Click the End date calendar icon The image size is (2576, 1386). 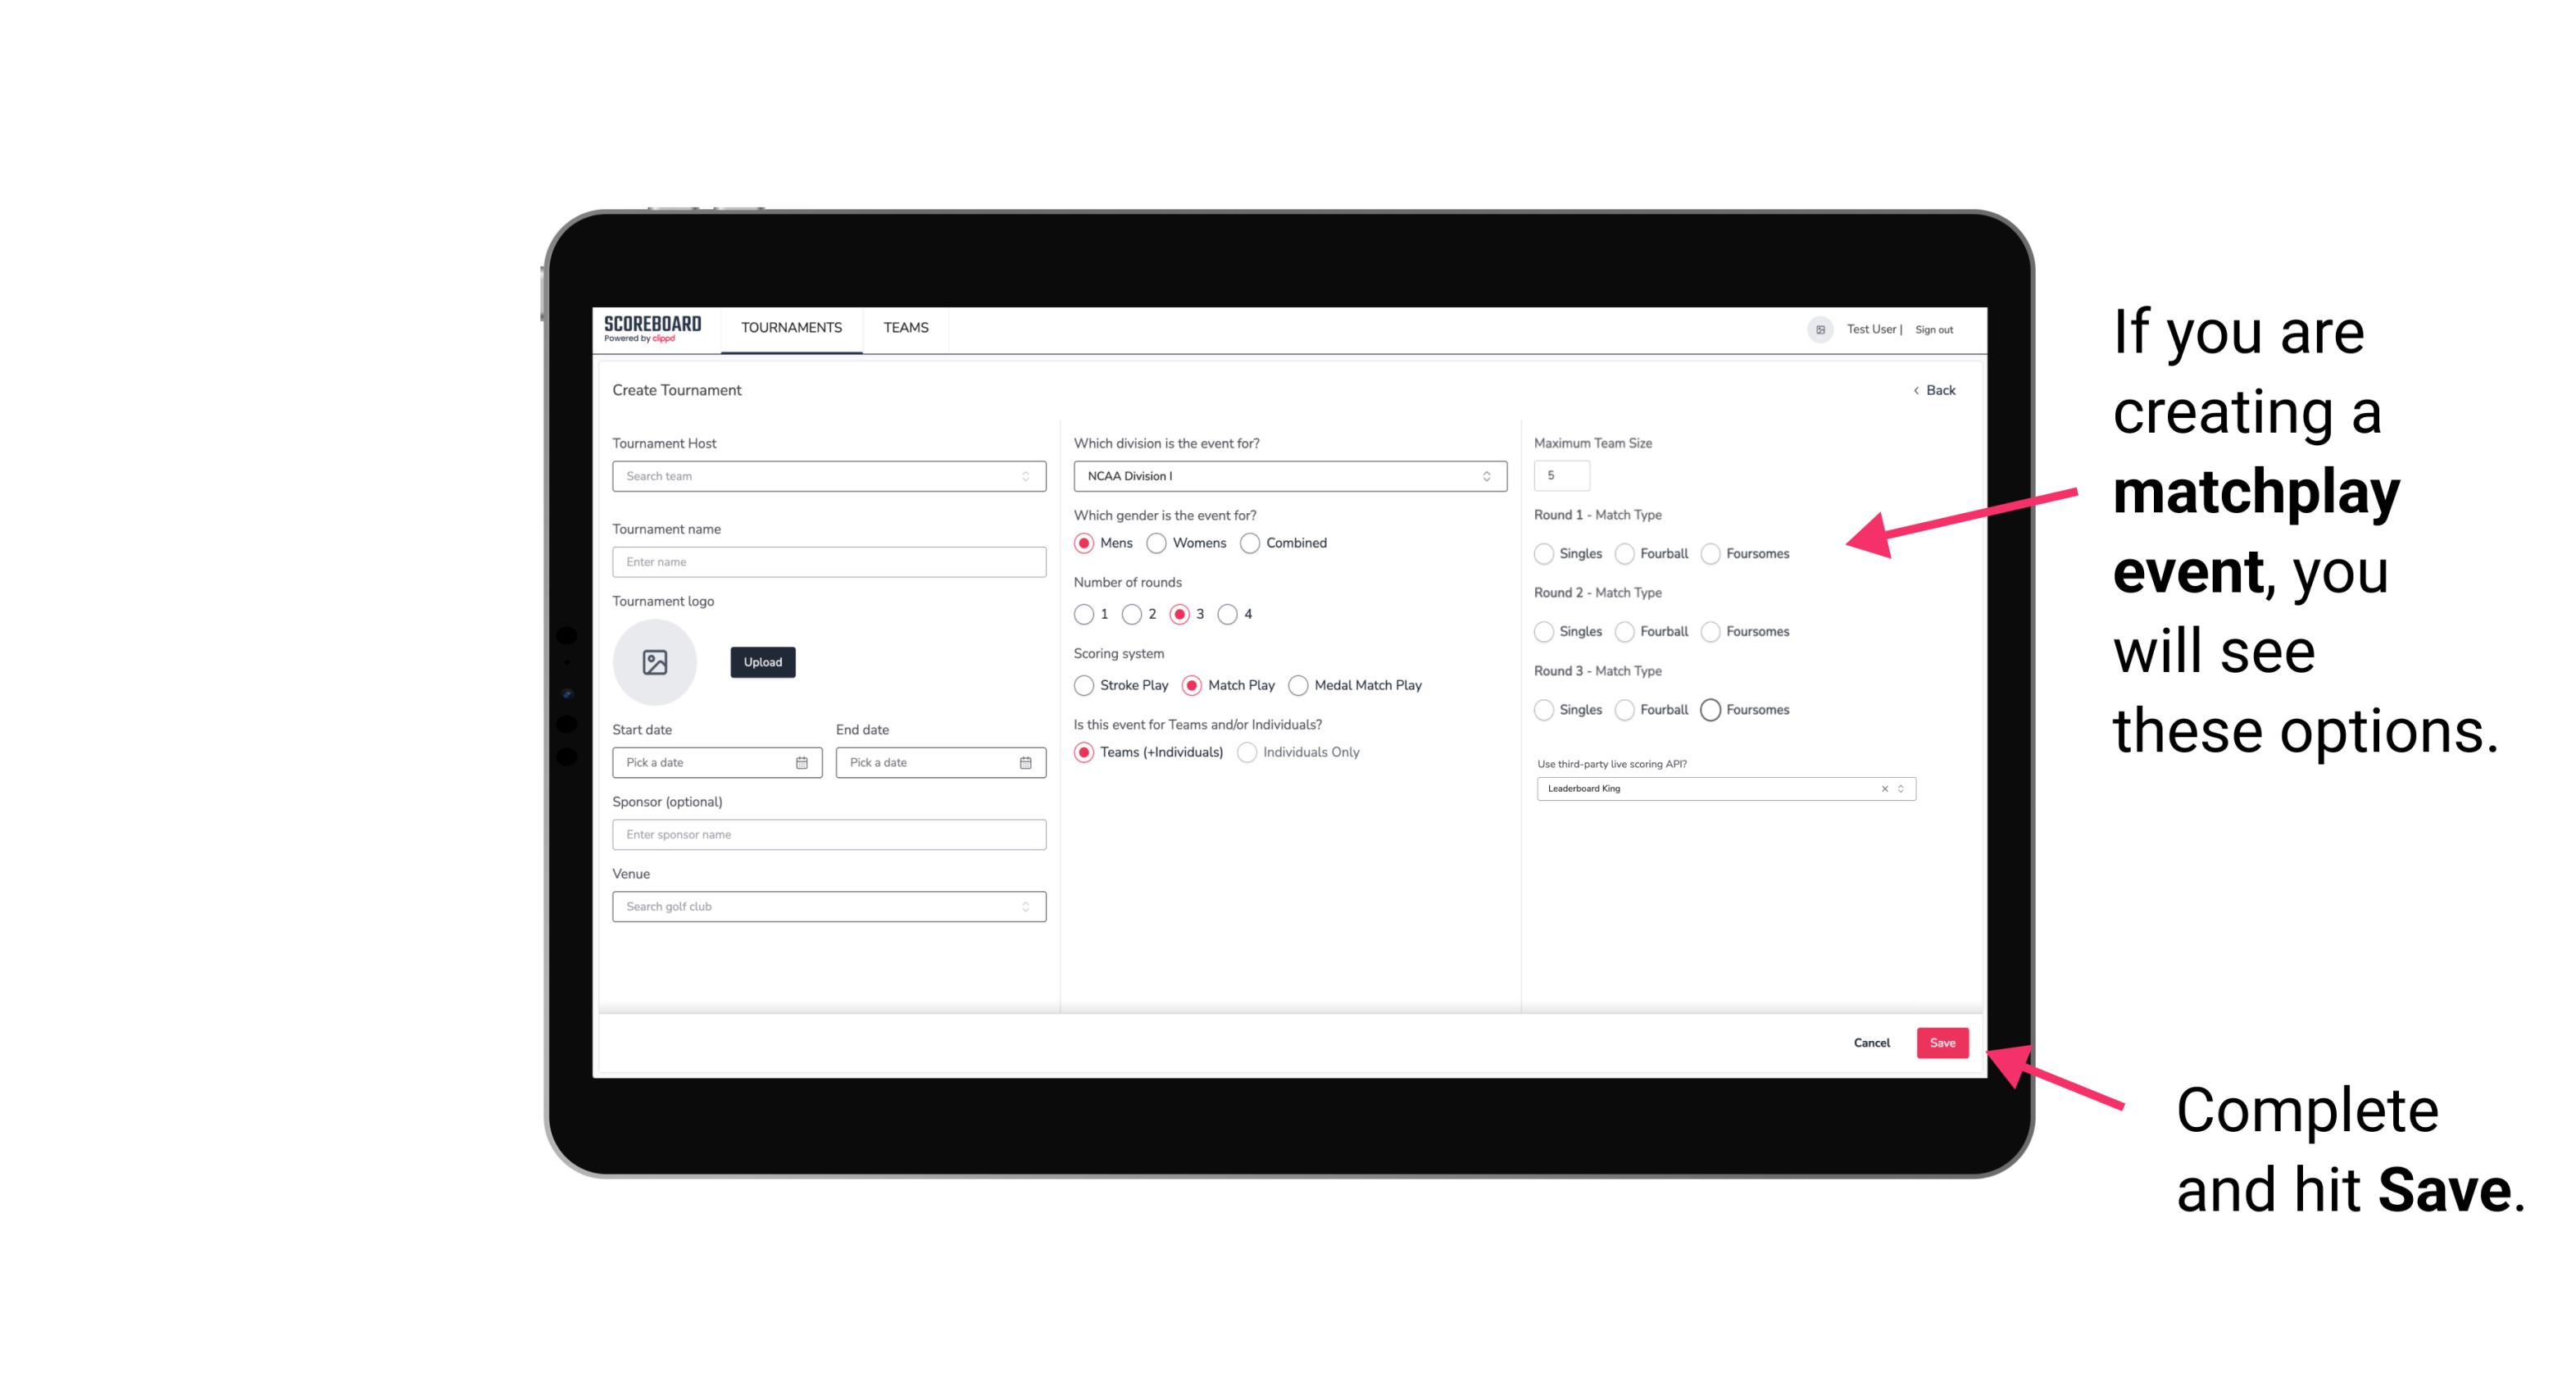1024,761
